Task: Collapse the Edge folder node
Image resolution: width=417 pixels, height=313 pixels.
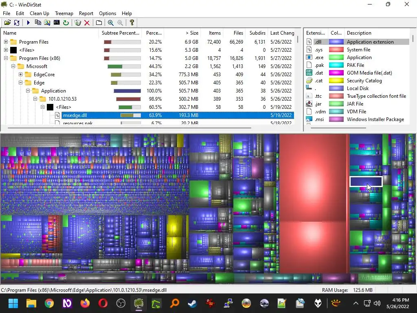Action: click(x=20, y=82)
